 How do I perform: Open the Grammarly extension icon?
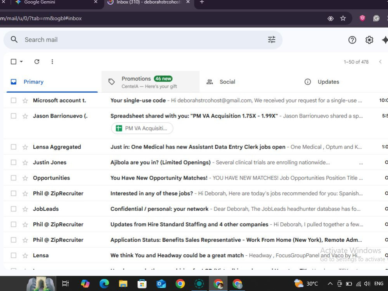(376, 18)
